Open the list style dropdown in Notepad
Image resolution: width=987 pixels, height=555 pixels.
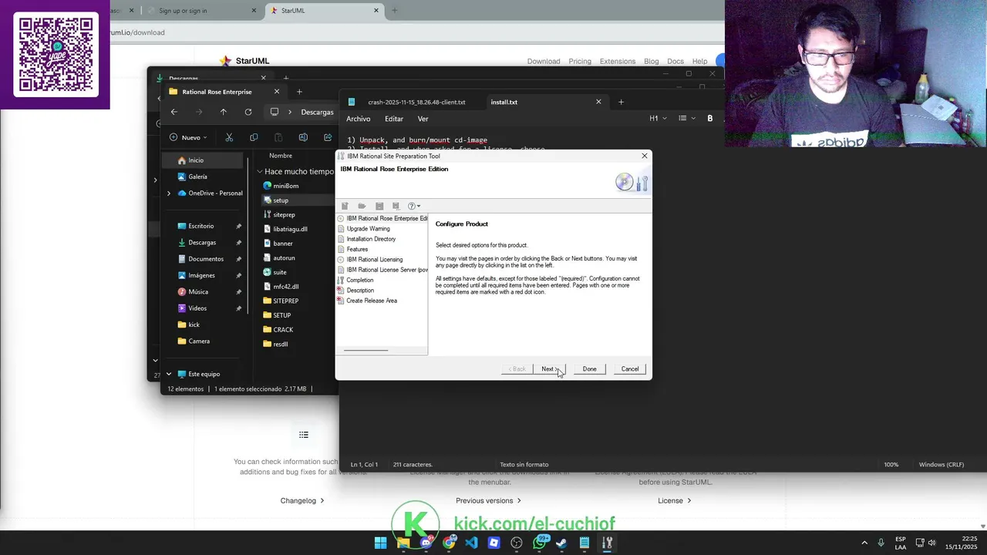point(686,118)
